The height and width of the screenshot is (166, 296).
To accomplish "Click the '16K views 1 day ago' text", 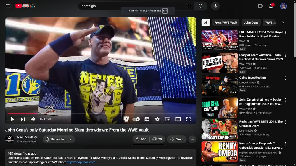I will pos(22,153).
